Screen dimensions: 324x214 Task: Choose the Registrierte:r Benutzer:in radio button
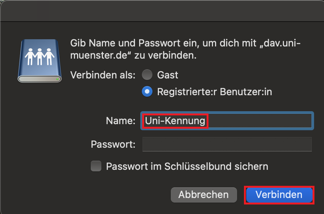point(147,92)
